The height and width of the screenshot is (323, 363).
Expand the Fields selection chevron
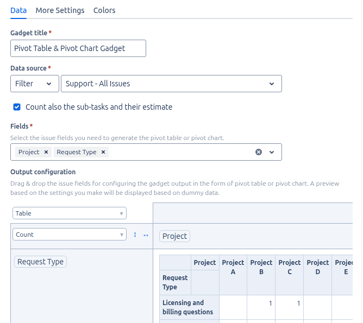pyautogui.click(x=272, y=152)
